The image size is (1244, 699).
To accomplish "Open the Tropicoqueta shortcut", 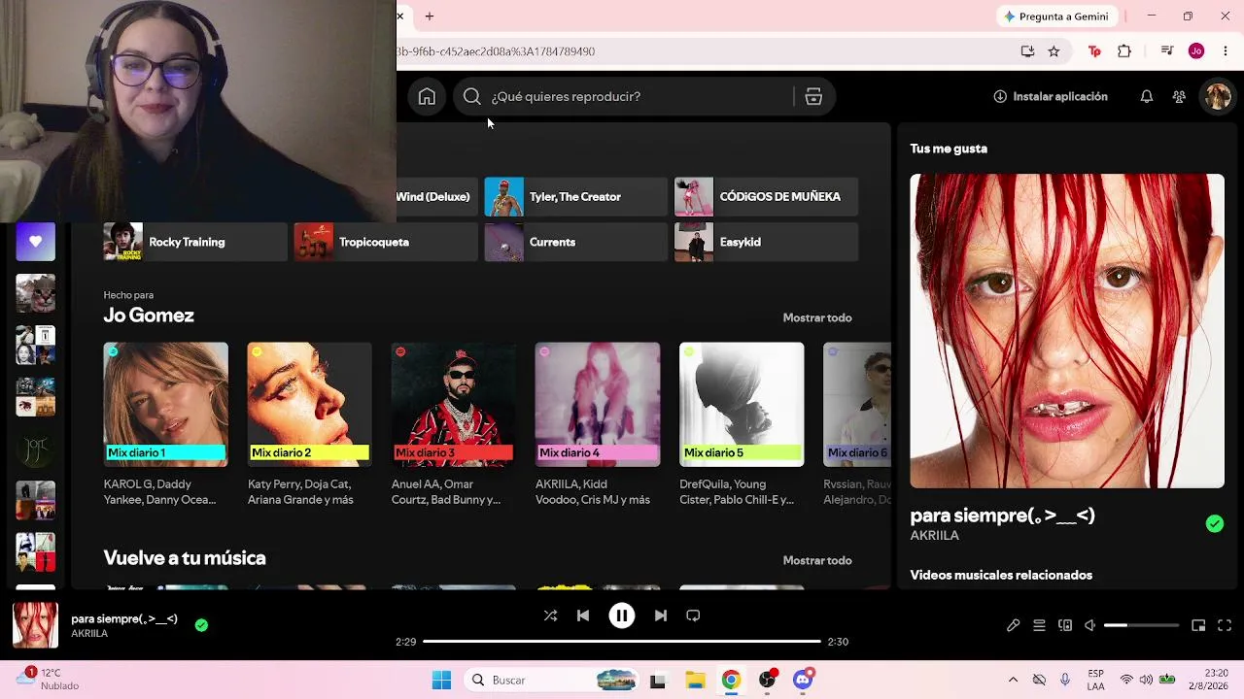I will [386, 242].
